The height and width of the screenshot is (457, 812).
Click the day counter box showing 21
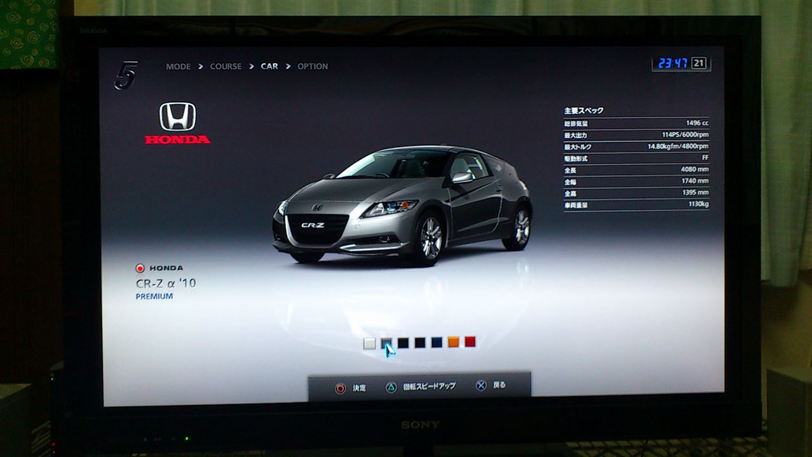click(x=698, y=63)
